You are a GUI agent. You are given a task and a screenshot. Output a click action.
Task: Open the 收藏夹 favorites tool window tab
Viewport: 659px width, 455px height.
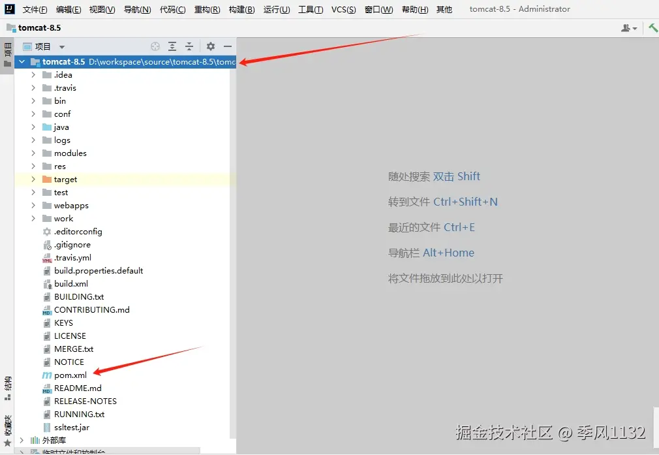point(8,431)
